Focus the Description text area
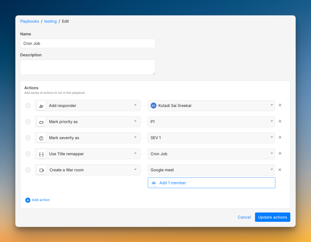The width and height of the screenshot is (311, 242). [x=87, y=67]
